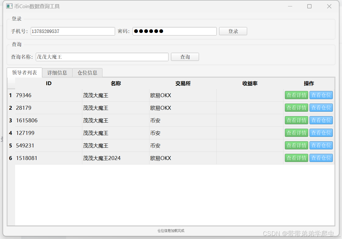Click 查看详情 for ID 127199
342x239 pixels.
pos(296,133)
